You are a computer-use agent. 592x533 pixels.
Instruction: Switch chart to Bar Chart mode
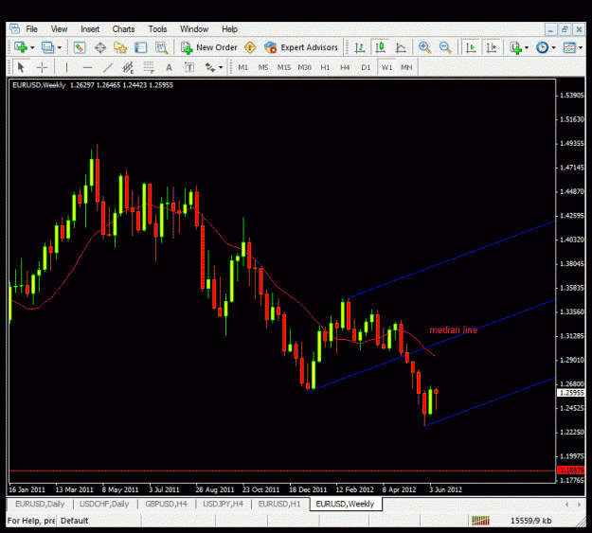tap(359, 48)
